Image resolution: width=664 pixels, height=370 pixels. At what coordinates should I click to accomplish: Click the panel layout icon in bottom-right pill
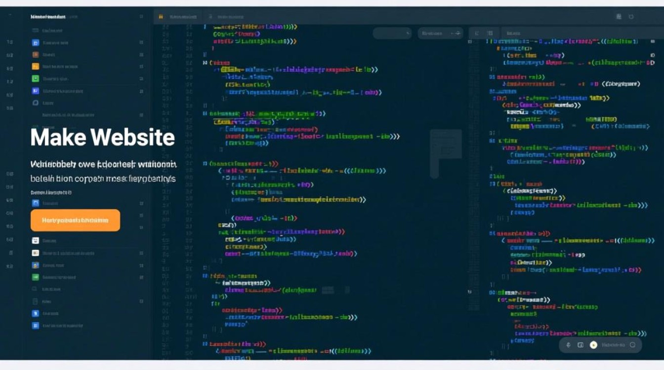tap(581, 345)
